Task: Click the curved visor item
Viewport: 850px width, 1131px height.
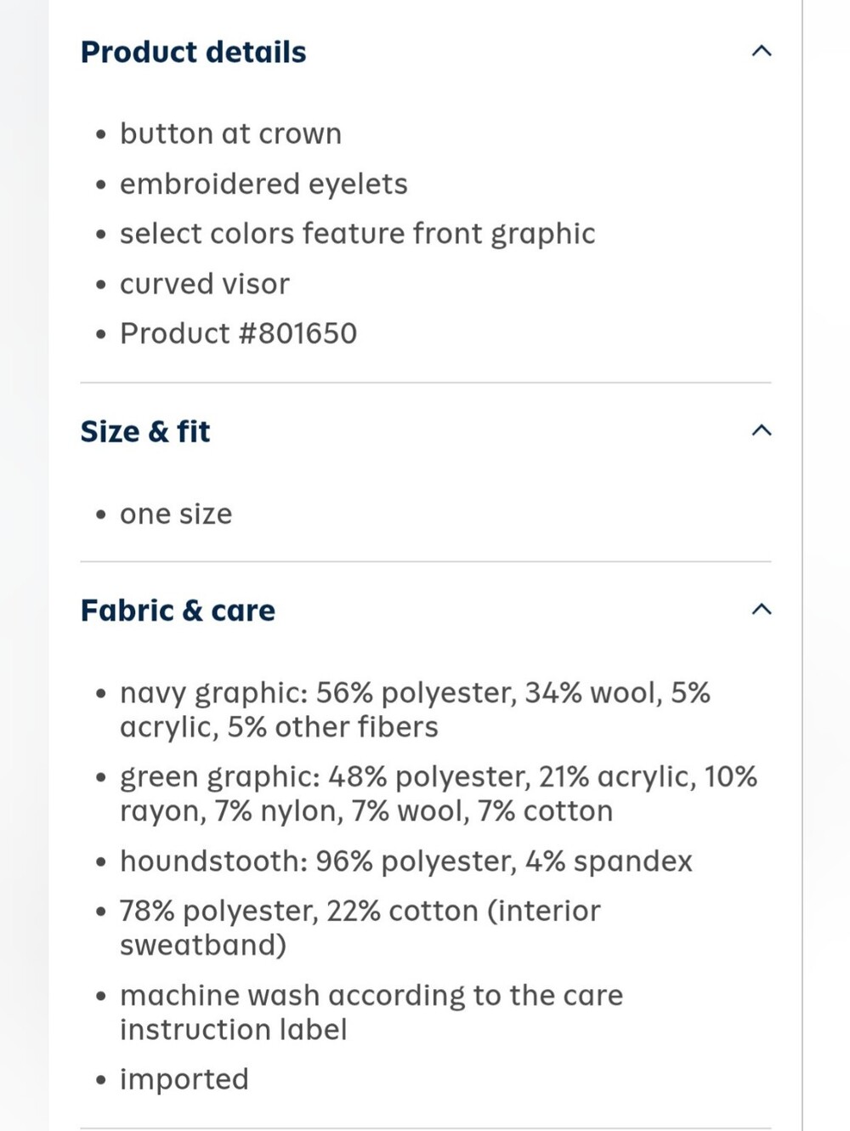Action: [204, 283]
